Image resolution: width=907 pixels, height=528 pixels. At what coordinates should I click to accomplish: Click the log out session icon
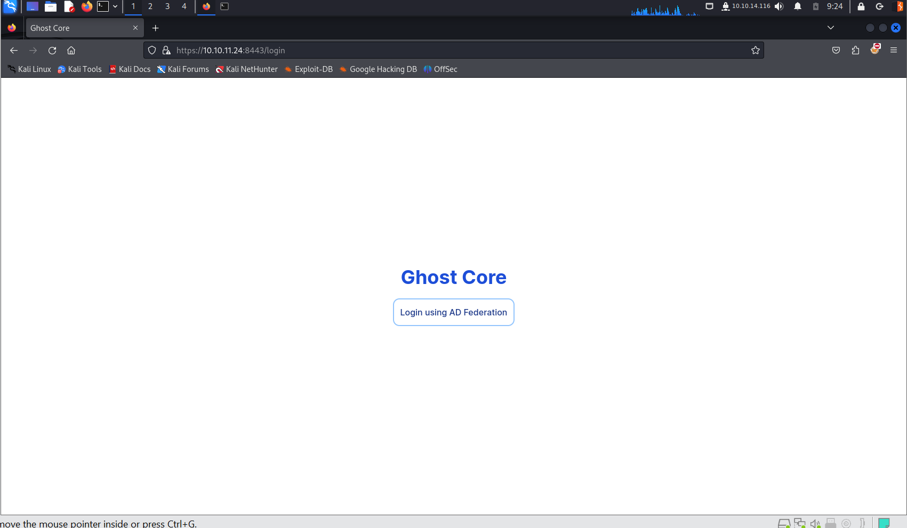click(880, 6)
